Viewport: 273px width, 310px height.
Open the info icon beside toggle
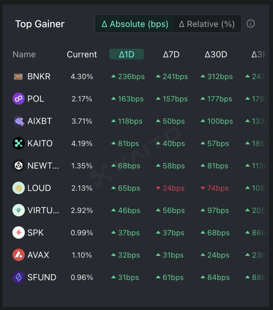click(251, 24)
